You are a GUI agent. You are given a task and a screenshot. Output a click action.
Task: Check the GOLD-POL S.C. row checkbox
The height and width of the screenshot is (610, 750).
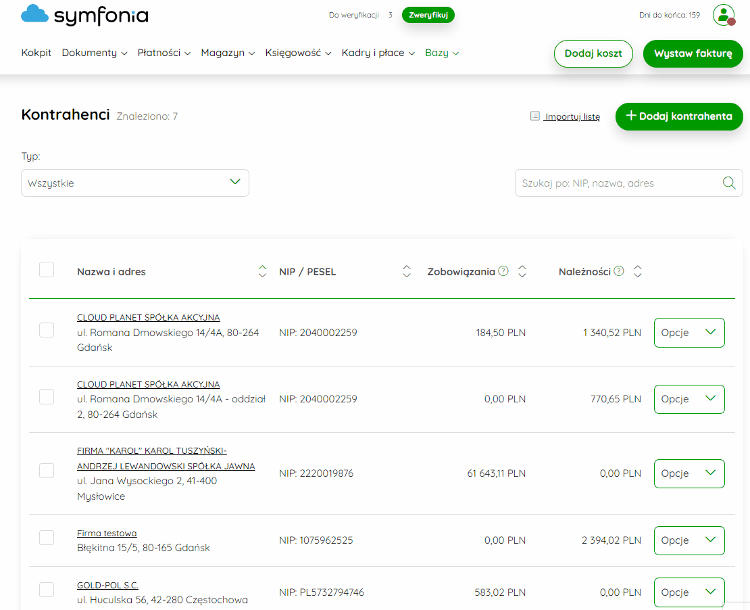(47, 590)
